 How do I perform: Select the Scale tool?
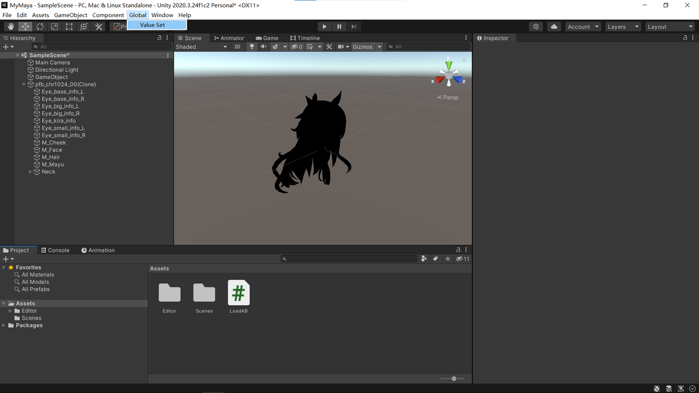[55, 27]
